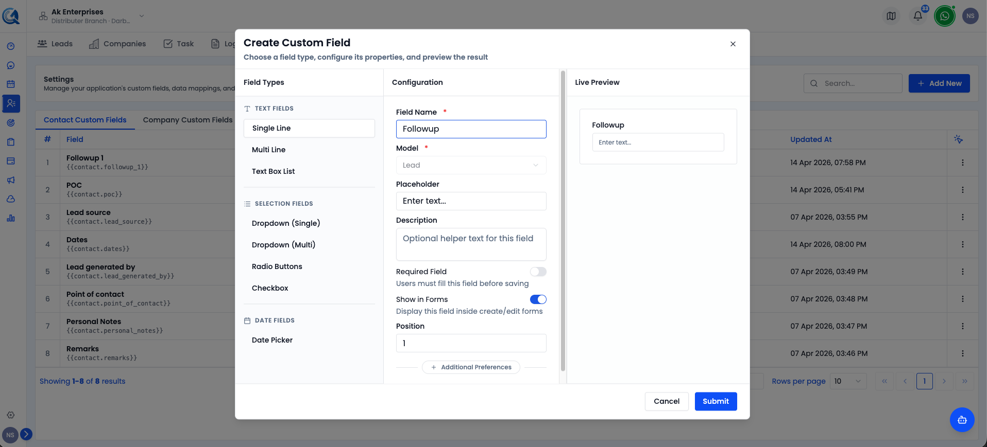Select Checkbox field type

(x=309, y=288)
